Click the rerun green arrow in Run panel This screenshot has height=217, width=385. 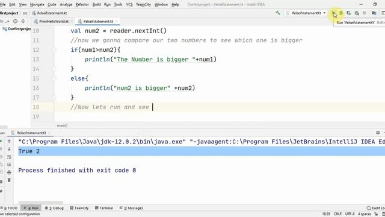click(x=1, y=141)
